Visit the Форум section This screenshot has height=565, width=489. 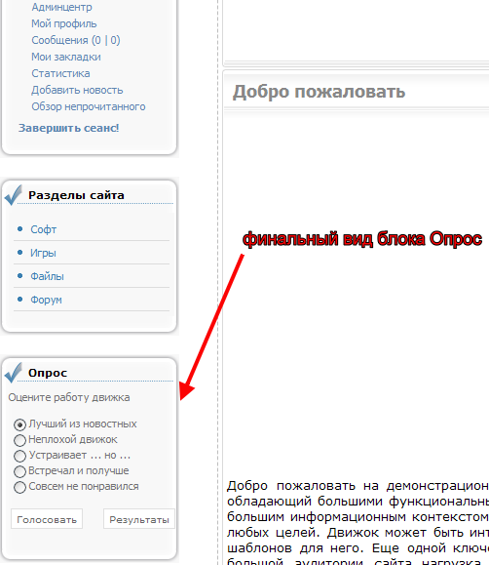pyautogui.click(x=46, y=300)
